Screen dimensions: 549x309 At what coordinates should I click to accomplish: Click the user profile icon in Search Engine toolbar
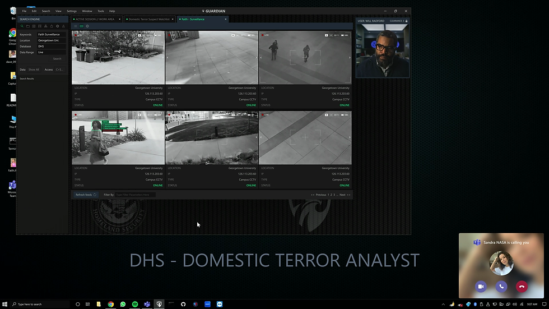(63, 26)
